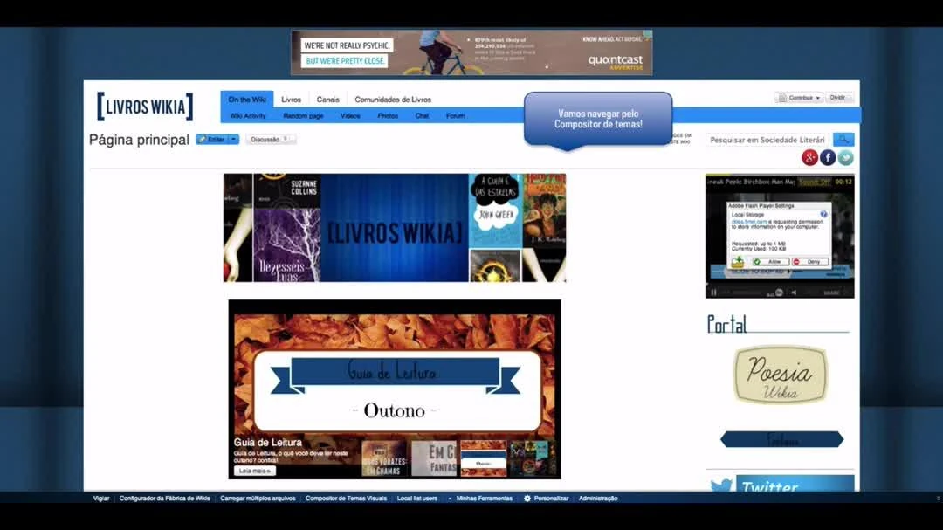
Task: Select the Twitter icon near the search bar
Action: point(845,157)
